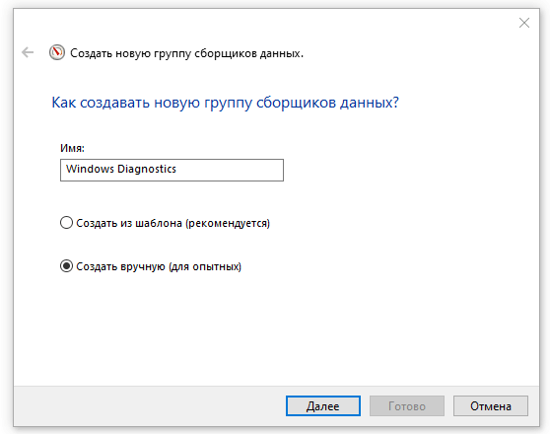
Task: Click title text 'Создать новую группу сборщиков данных.'
Action: 187,53
